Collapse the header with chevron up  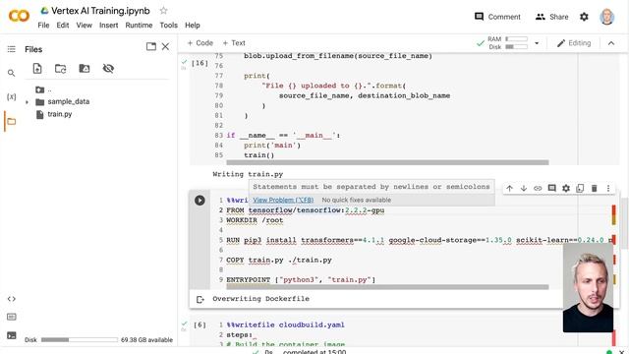[x=611, y=43]
